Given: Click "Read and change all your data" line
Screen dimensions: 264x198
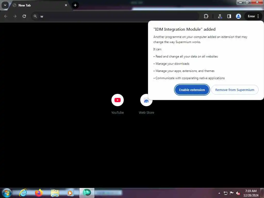Looking at the screenshot, I should (187, 56).
